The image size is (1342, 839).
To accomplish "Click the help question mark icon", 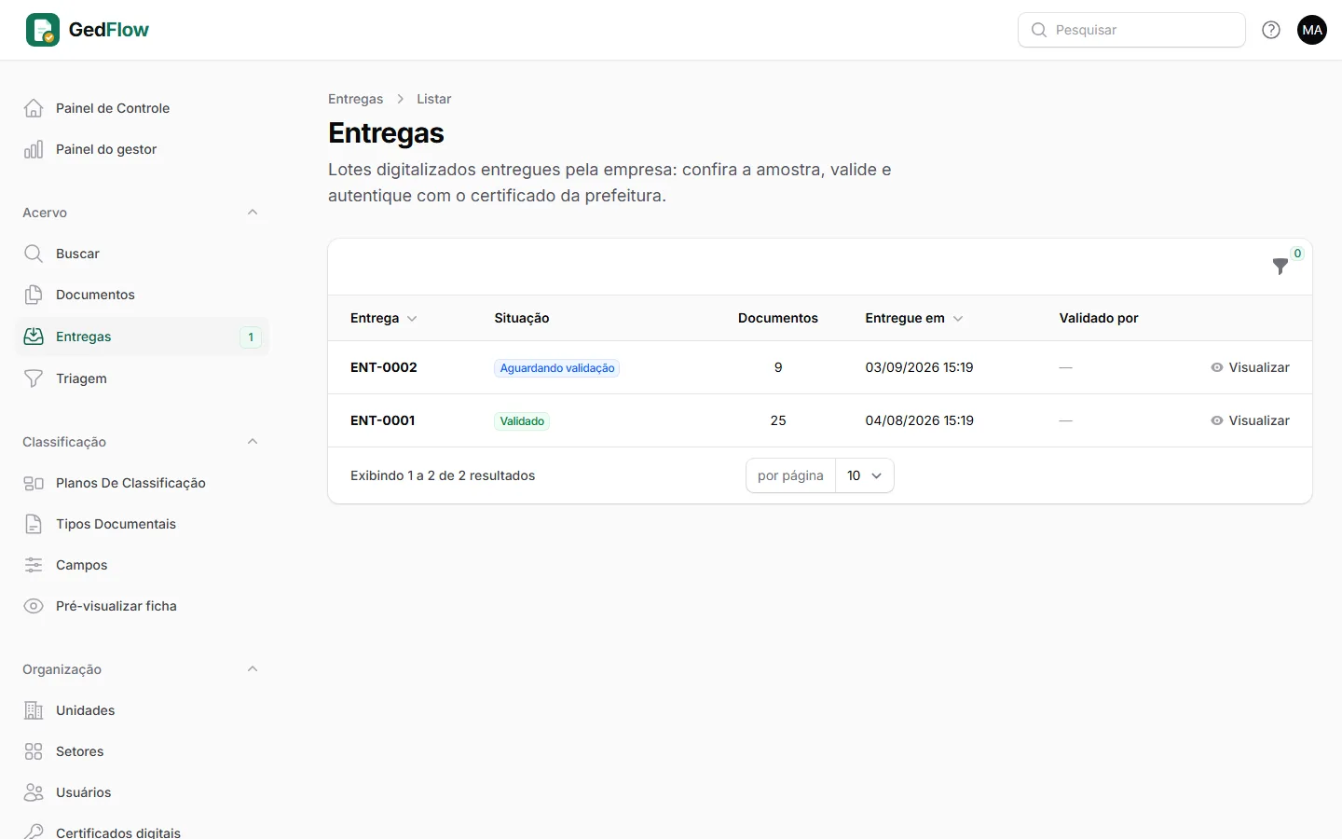I will point(1271,30).
